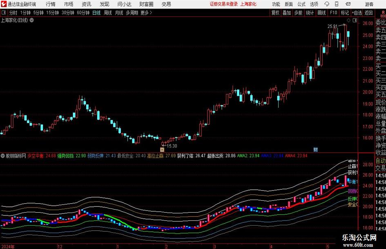This screenshot has width=386, height=249.
Task: Switch to the 15分钟 period
Action: 53,13
